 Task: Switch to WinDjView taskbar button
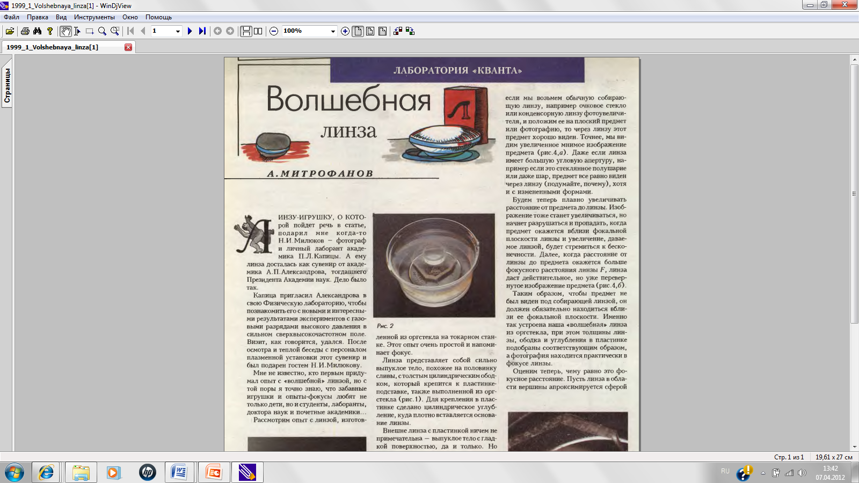tap(247, 473)
